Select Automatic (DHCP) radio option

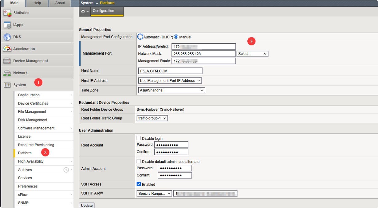point(140,37)
